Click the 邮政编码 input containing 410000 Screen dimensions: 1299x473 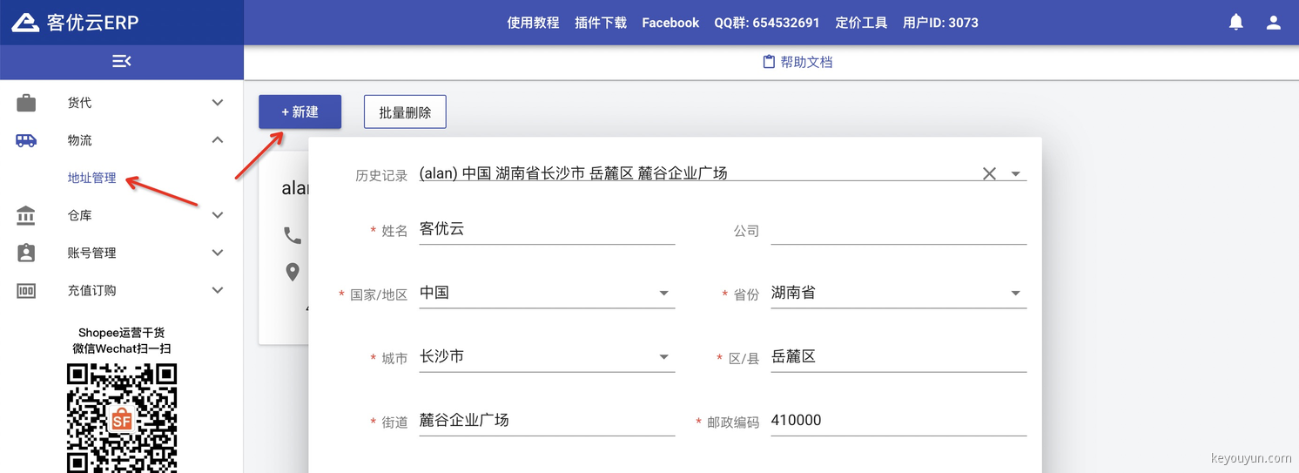[x=899, y=420]
